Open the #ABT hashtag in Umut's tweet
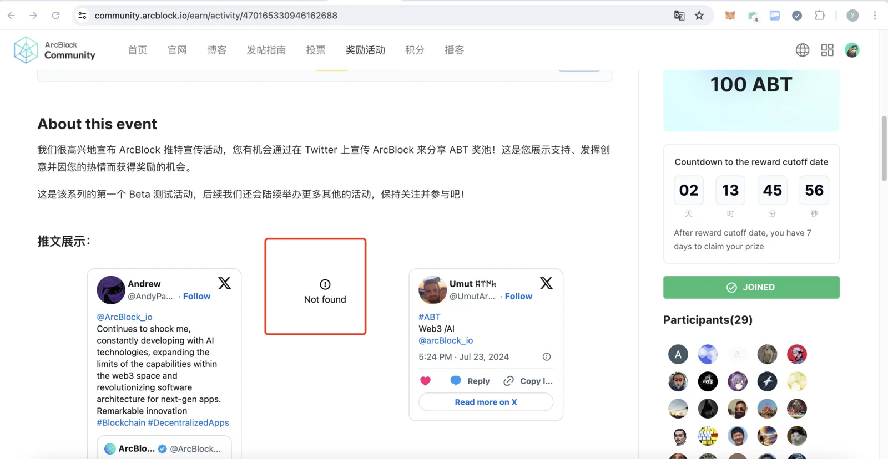888x459 pixels. coord(430,317)
